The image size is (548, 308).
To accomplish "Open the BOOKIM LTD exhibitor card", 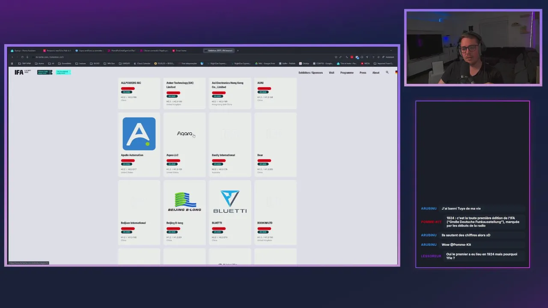I will pyautogui.click(x=275, y=212).
